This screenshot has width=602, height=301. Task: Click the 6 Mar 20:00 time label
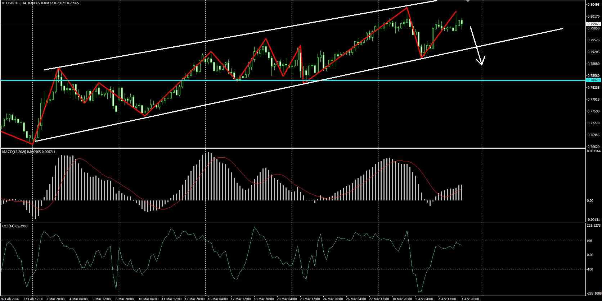coord(124,298)
